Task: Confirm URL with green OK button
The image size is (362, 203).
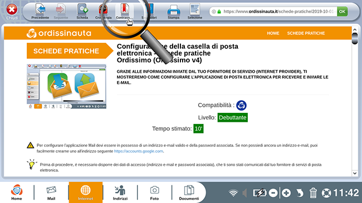Action: tap(342, 11)
